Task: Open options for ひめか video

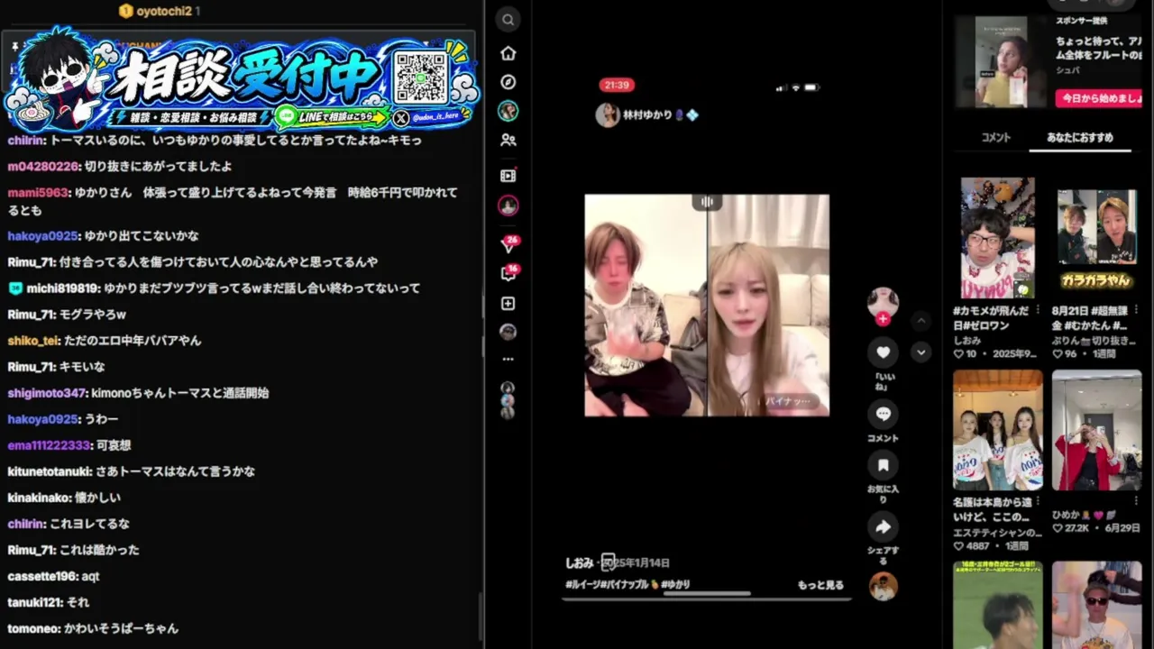Action: pyautogui.click(x=1134, y=500)
